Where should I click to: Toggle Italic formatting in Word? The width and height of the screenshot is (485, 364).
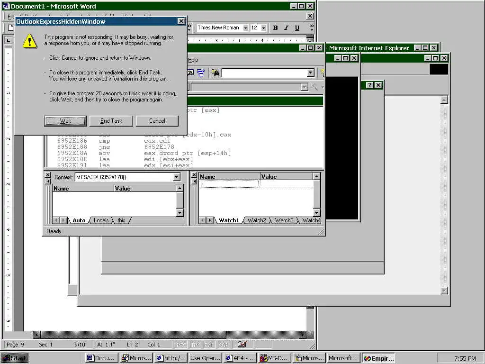tap(286, 28)
